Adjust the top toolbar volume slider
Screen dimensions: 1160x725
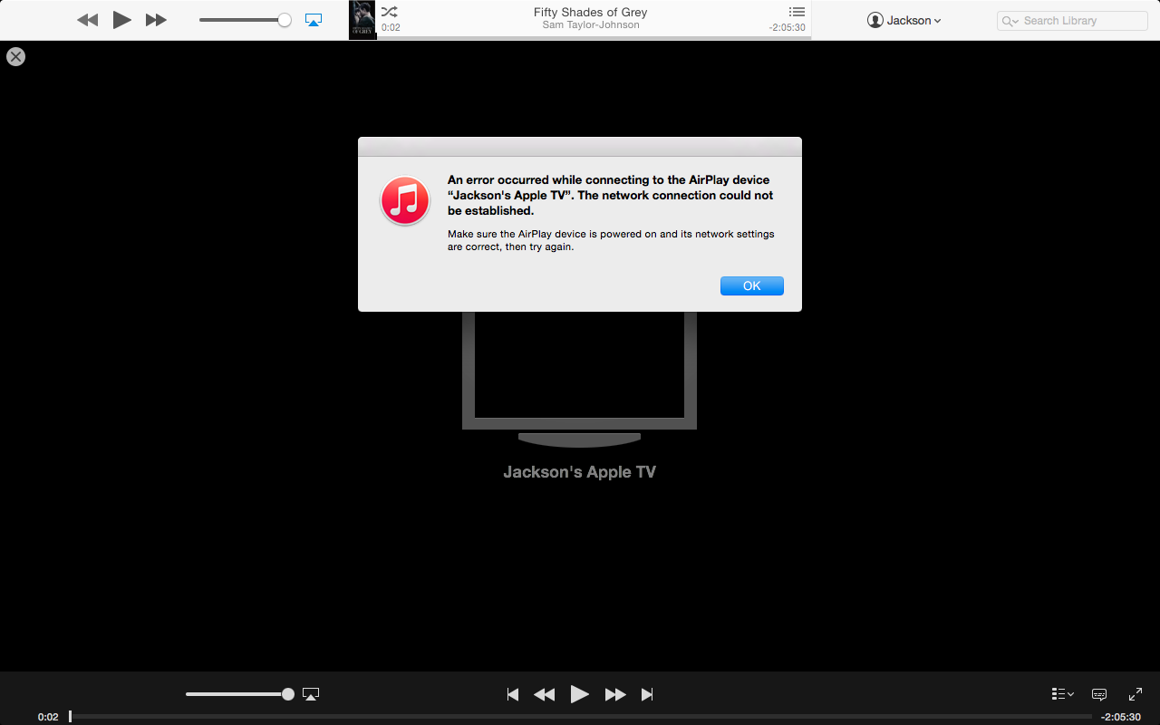[245, 20]
